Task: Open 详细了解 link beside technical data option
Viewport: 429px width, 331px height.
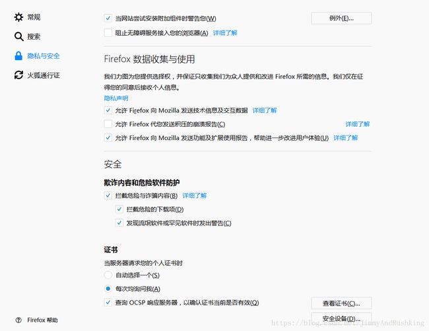Action: pos(265,110)
